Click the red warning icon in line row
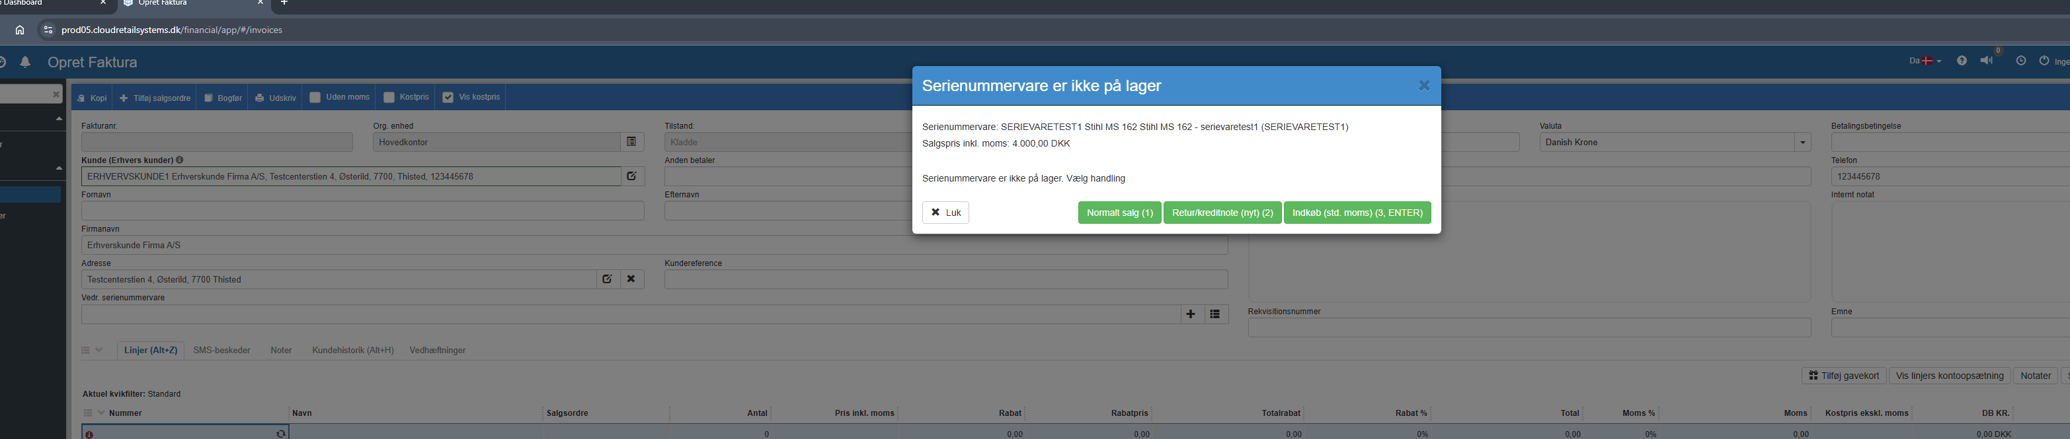The width and height of the screenshot is (2070, 439). click(x=89, y=434)
